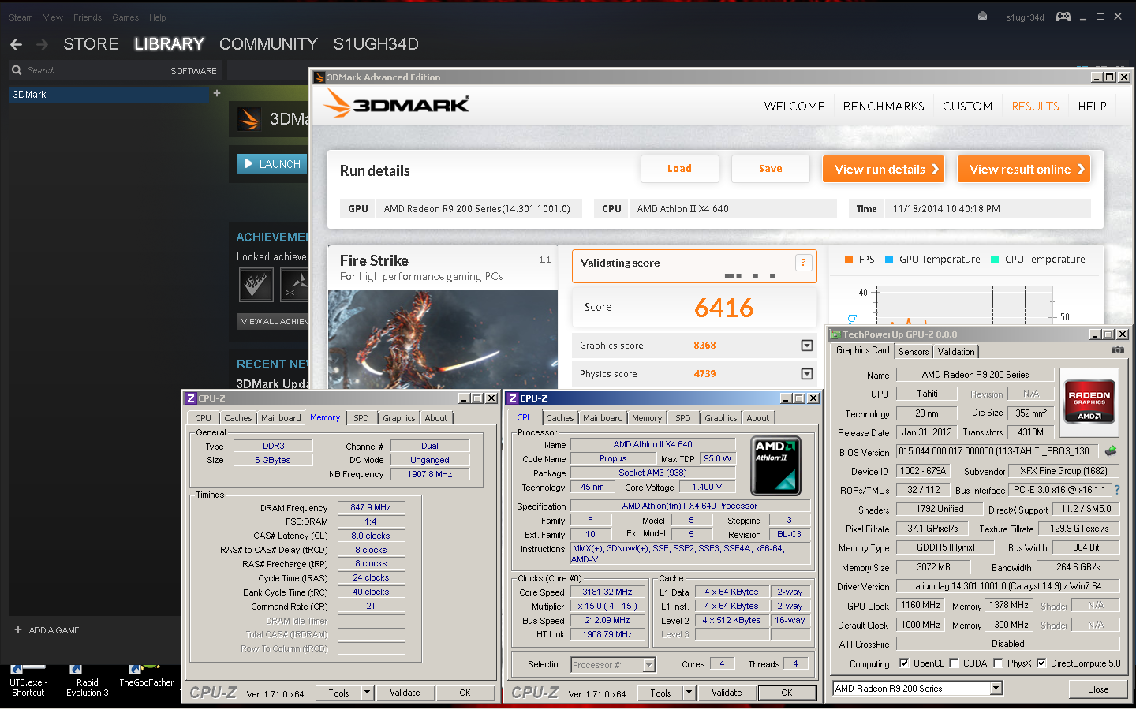The width and height of the screenshot is (1136, 710).
Task: Click Load button in Run details
Action: point(679,169)
